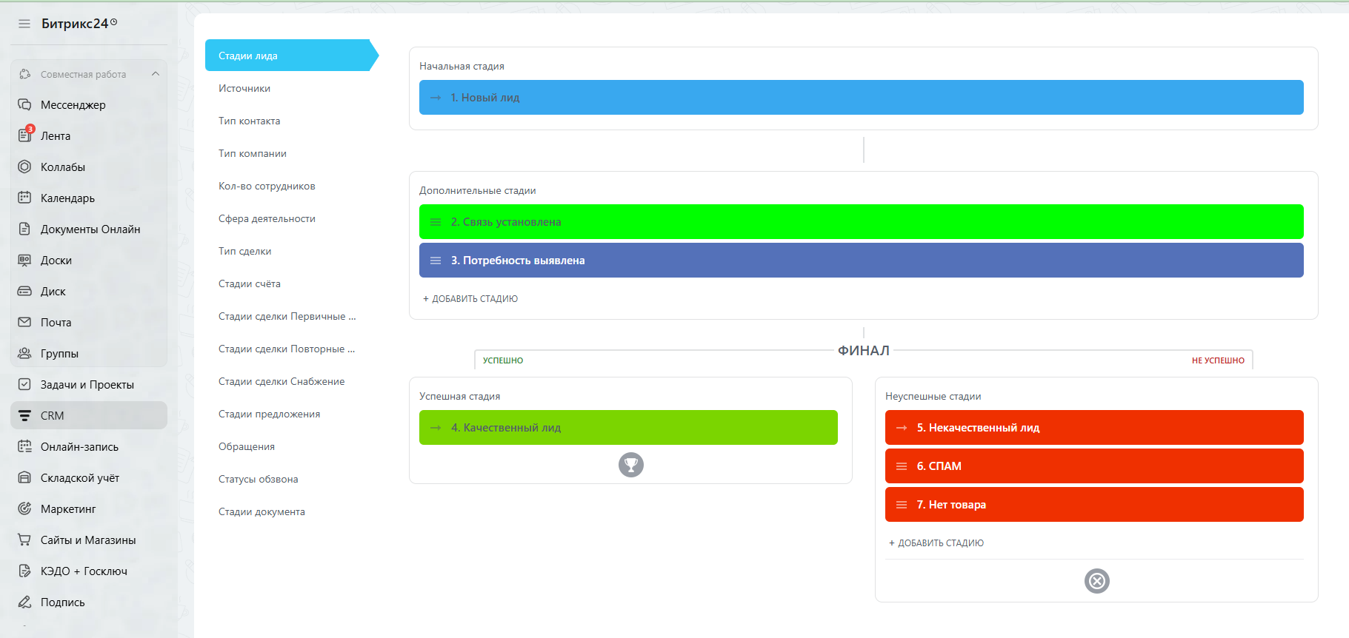Open the Онлайн-запись booking icon
The image size is (1349, 638).
pos(24,446)
